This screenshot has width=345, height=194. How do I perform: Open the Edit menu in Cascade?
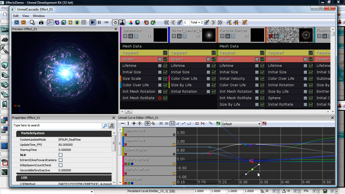tap(16, 16)
